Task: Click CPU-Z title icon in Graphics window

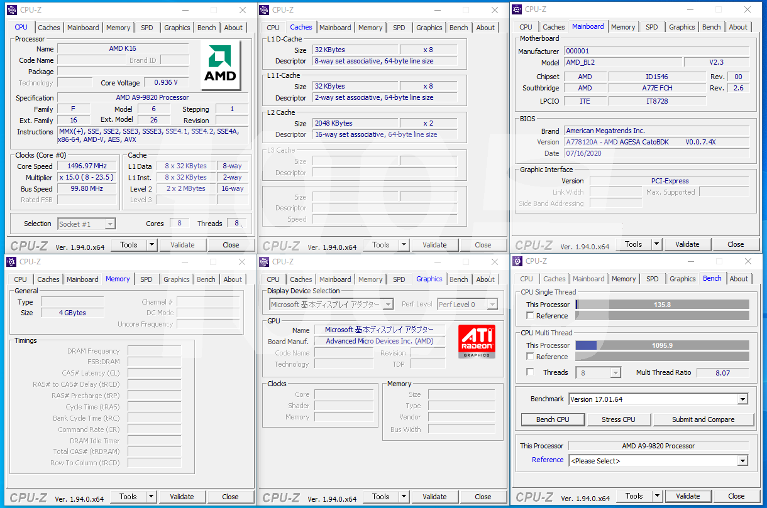Action: (x=264, y=261)
